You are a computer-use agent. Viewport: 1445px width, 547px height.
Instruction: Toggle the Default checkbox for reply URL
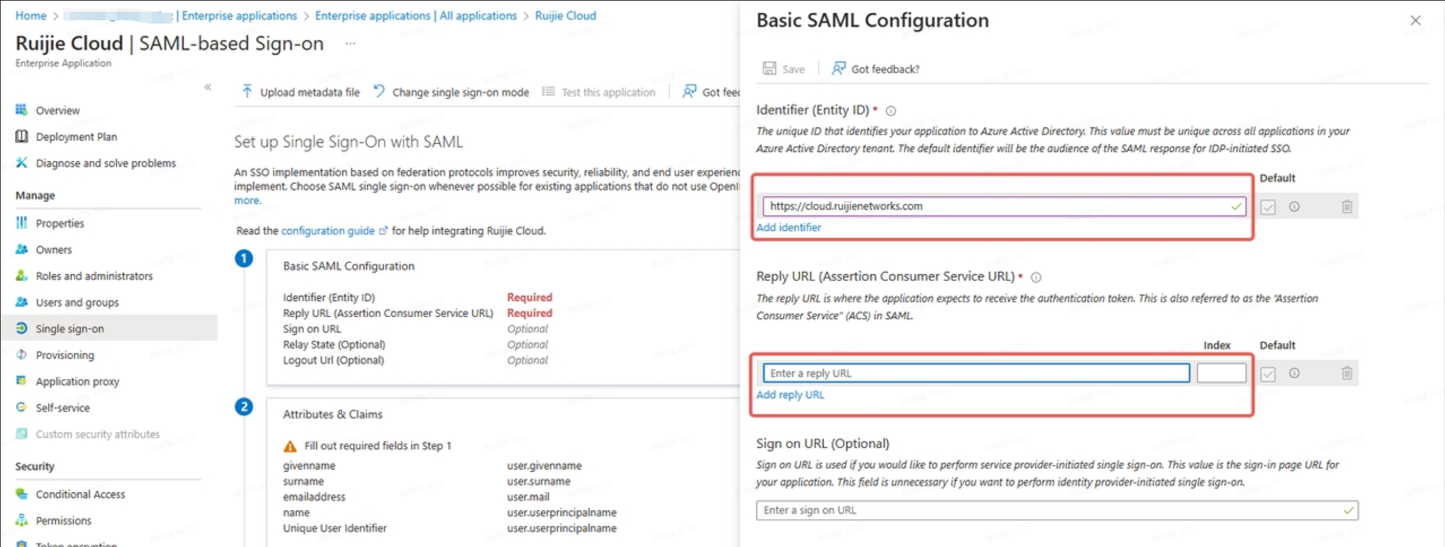point(1268,374)
